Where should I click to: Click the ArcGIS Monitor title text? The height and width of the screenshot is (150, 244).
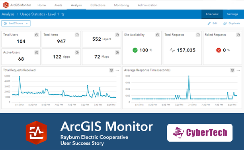21,5
